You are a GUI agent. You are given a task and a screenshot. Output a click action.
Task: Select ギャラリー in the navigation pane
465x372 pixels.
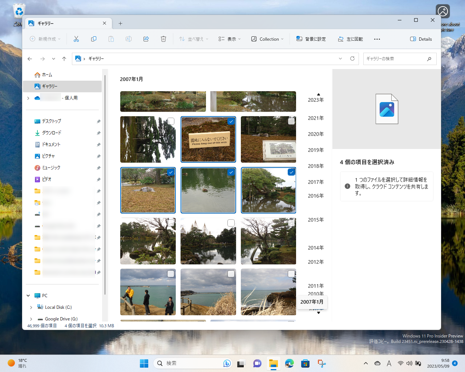click(x=62, y=86)
